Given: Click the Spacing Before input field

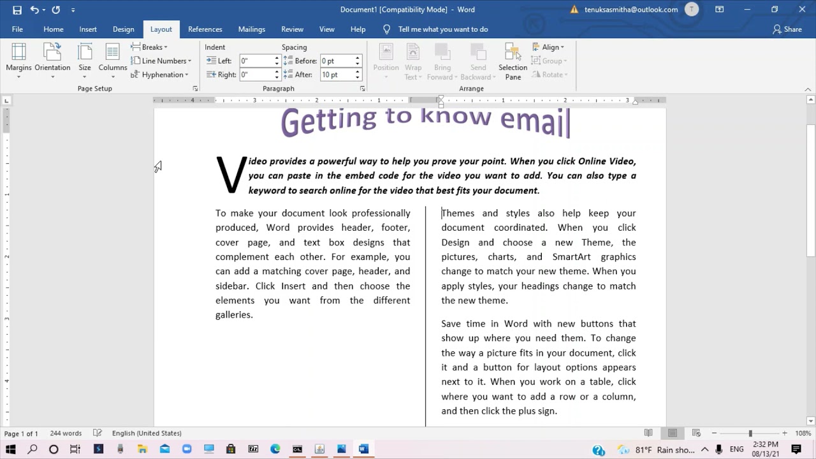Looking at the screenshot, I should (x=337, y=61).
